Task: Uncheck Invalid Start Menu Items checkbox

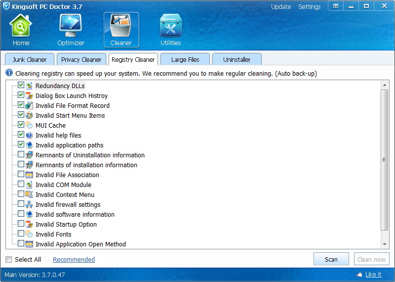Action: click(x=21, y=115)
